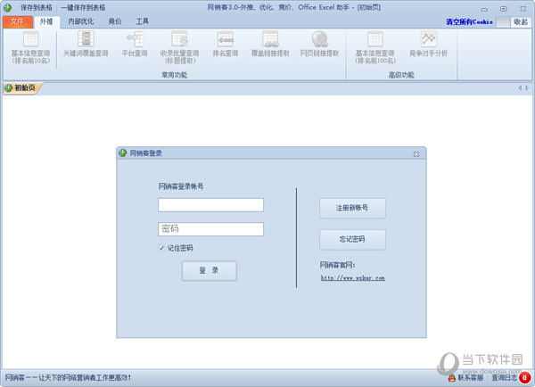Click the 登录 button
This screenshot has width=535, height=387.
pyautogui.click(x=210, y=271)
